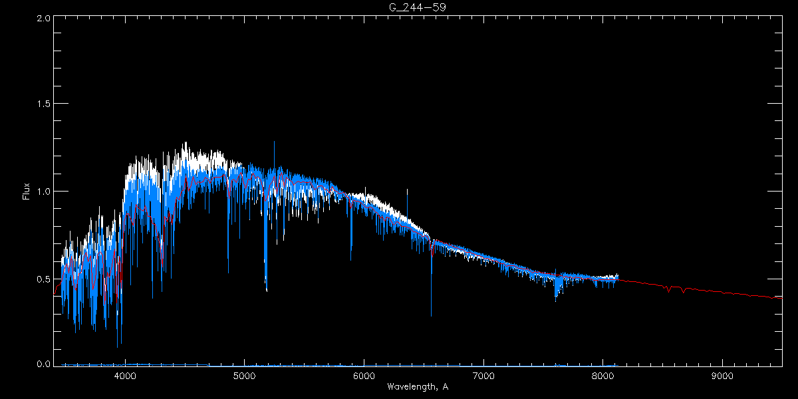This screenshot has width=798, height=399.
Task: Click the 0.0 y-axis tick label
Action: click(43, 364)
